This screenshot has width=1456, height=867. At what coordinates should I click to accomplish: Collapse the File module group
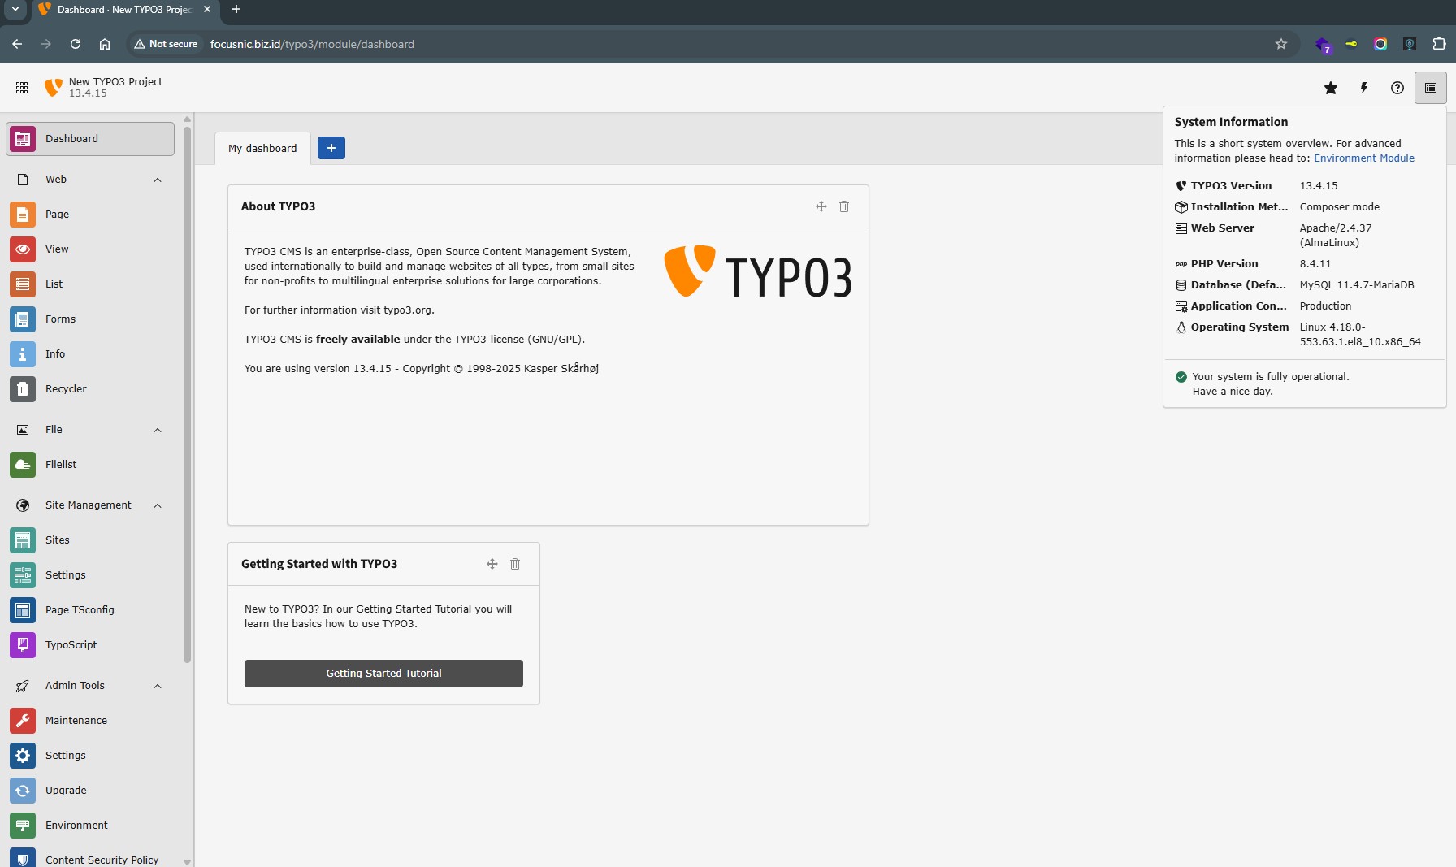coord(158,430)
